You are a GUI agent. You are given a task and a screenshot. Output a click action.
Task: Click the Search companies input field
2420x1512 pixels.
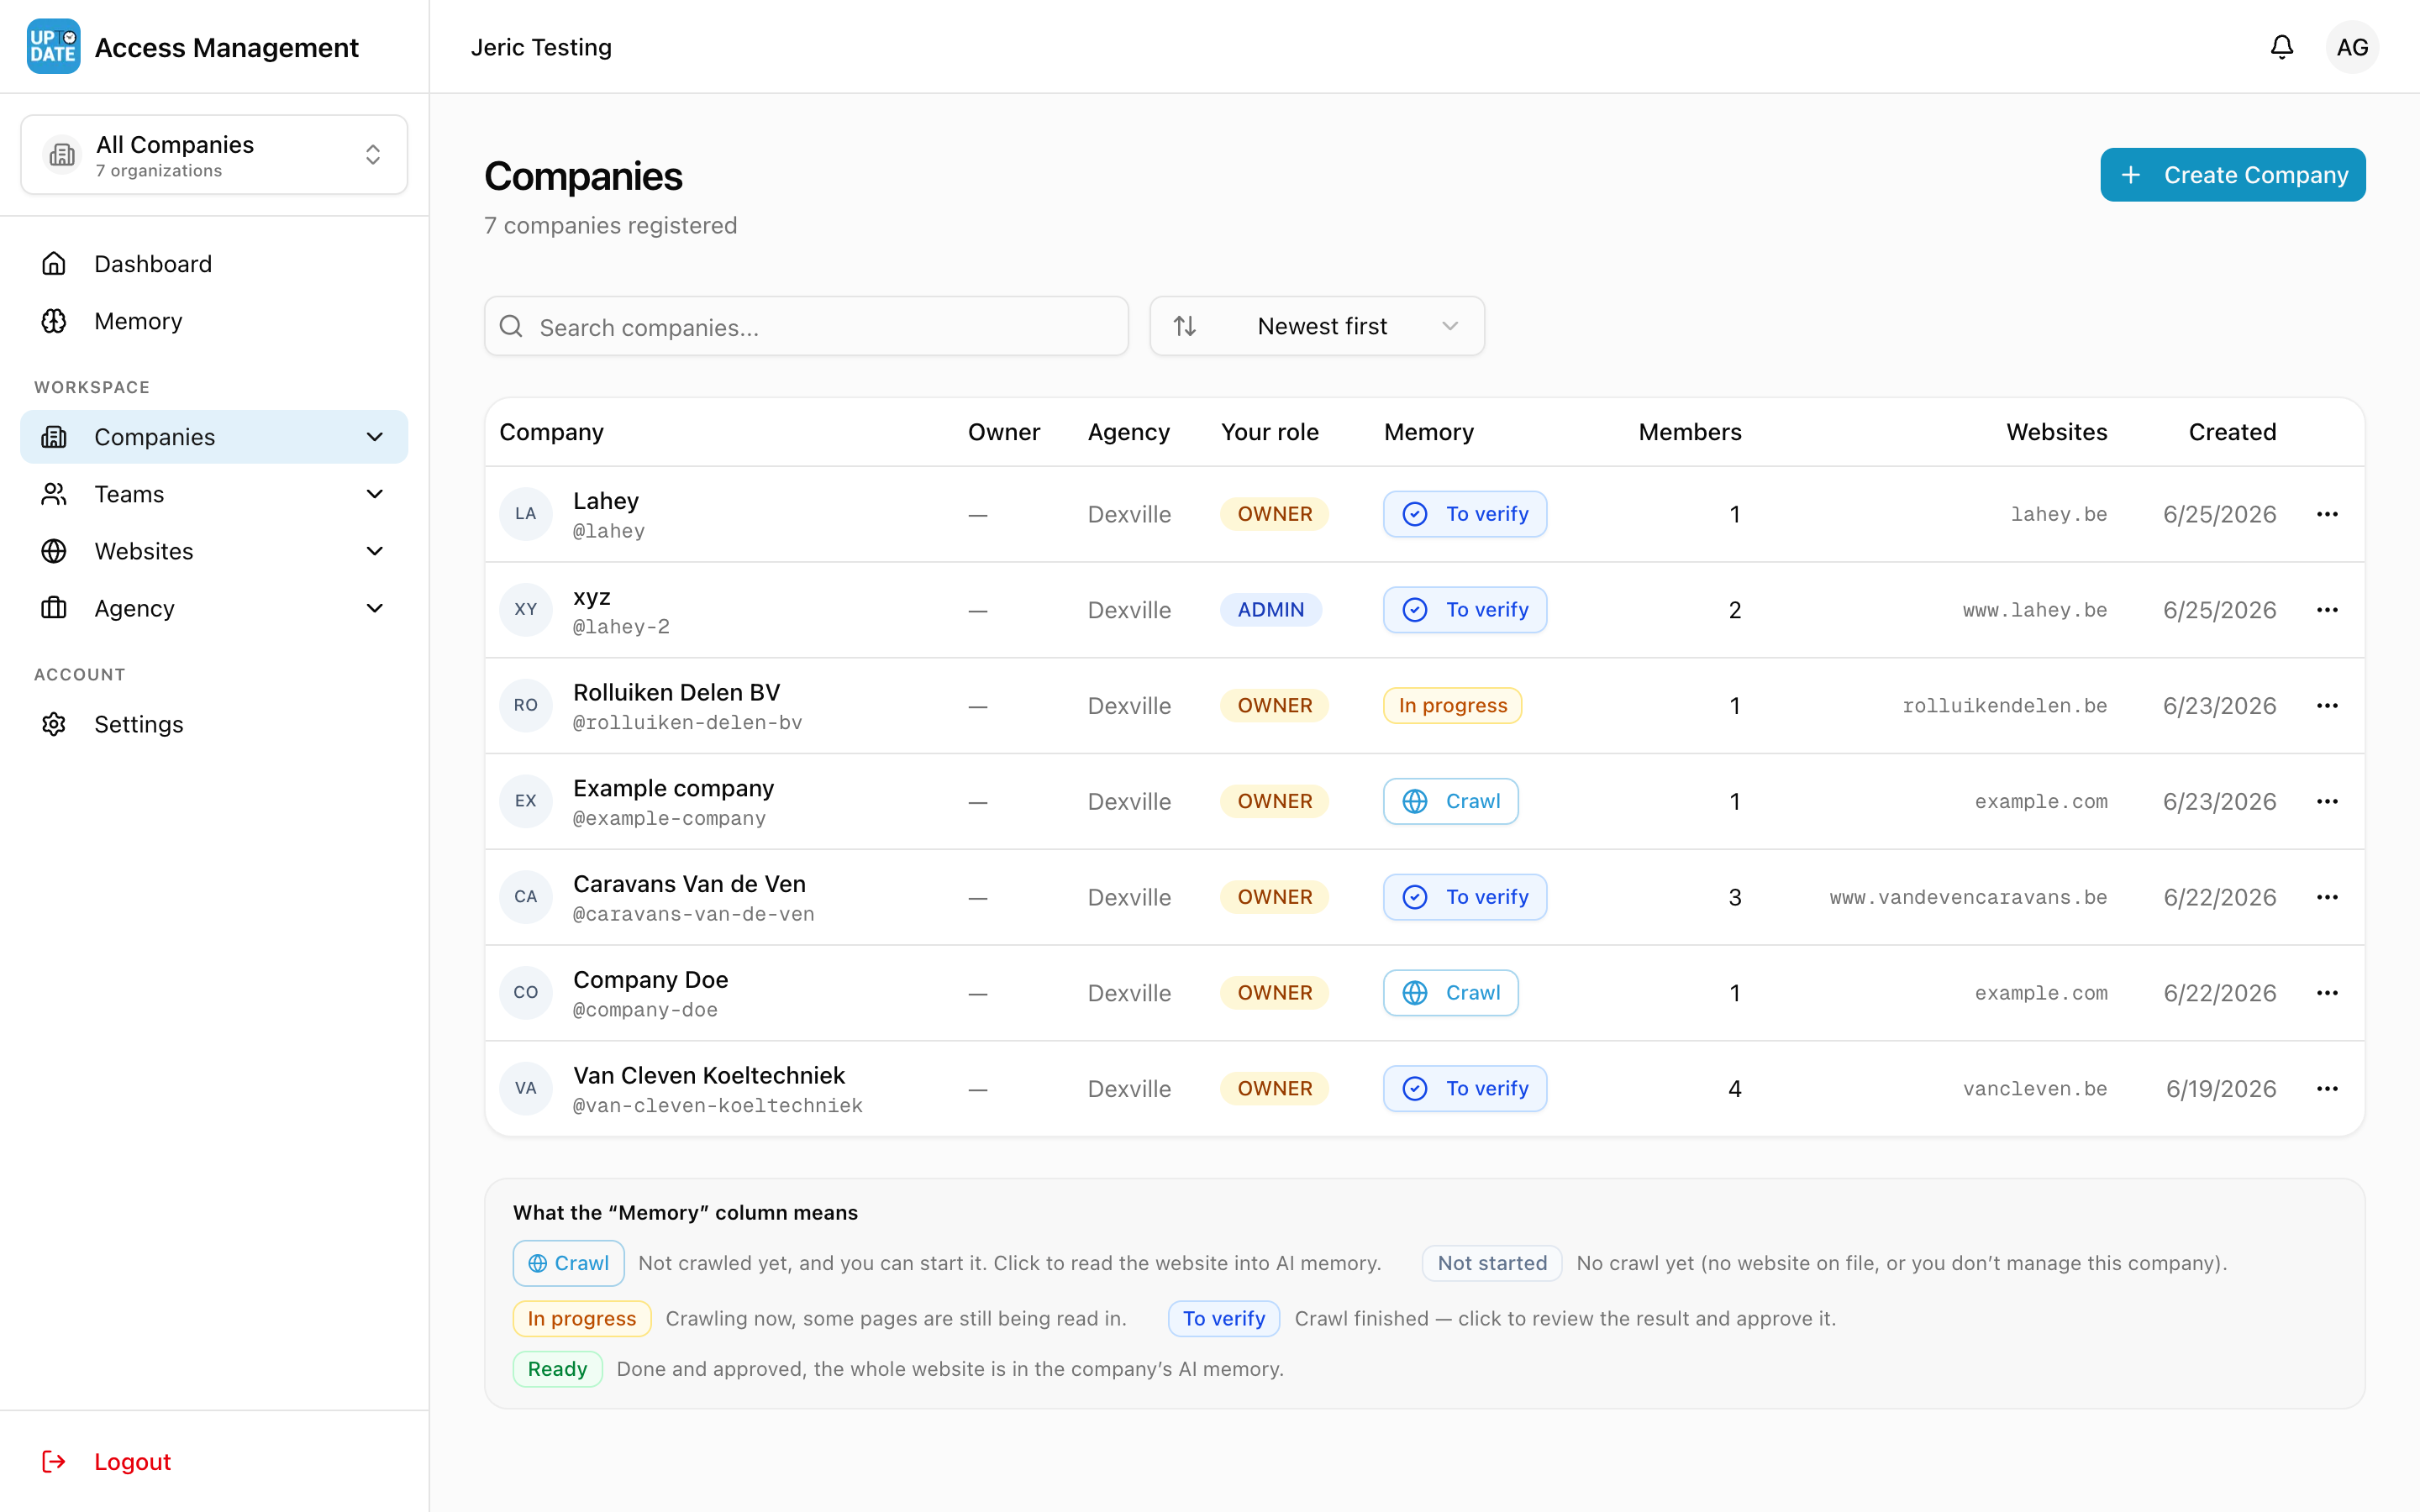(806, 326)
